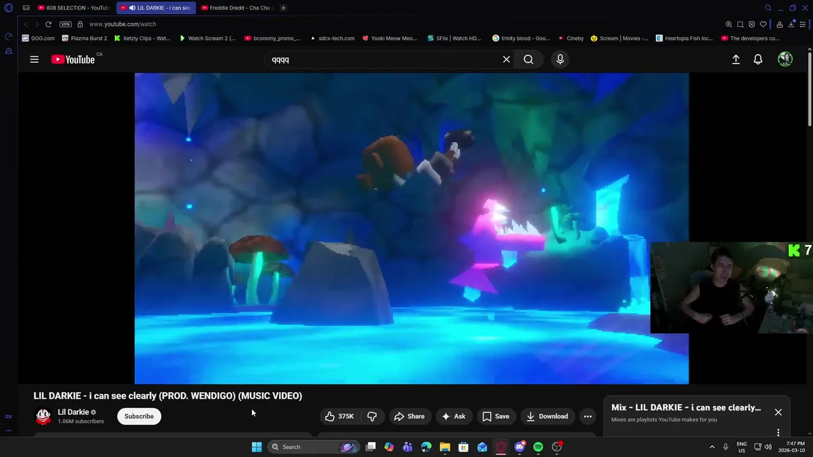Viewport: 813px width, 457px height.
Task: Open browser downloads icon
Action: [791, 24]
